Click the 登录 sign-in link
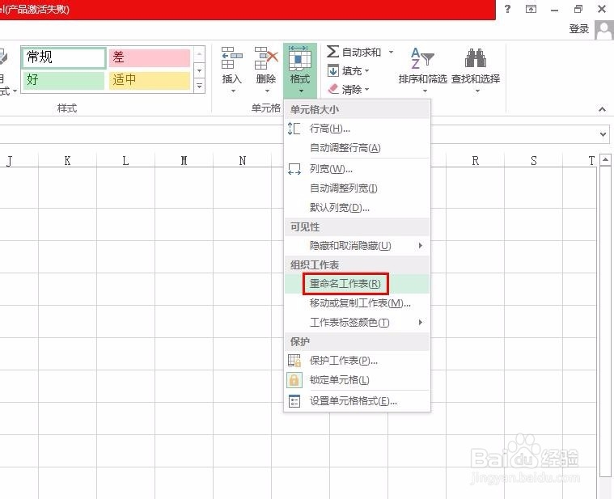The image size is (614, 499). pos(578,28)
